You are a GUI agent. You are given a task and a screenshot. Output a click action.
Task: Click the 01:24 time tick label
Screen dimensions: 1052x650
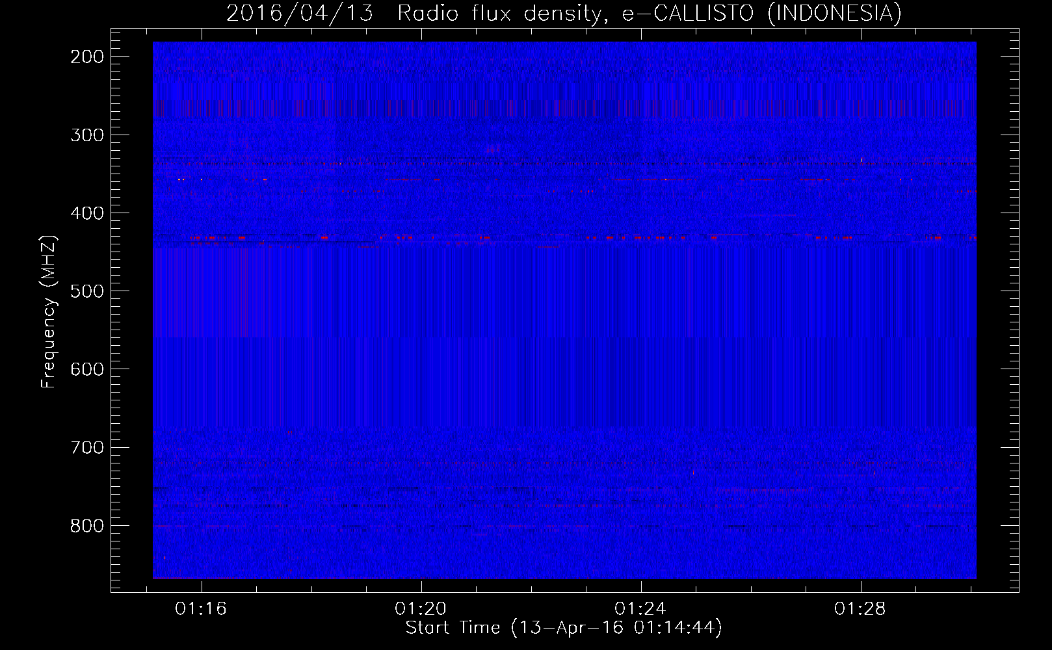[x=640, y=608]
